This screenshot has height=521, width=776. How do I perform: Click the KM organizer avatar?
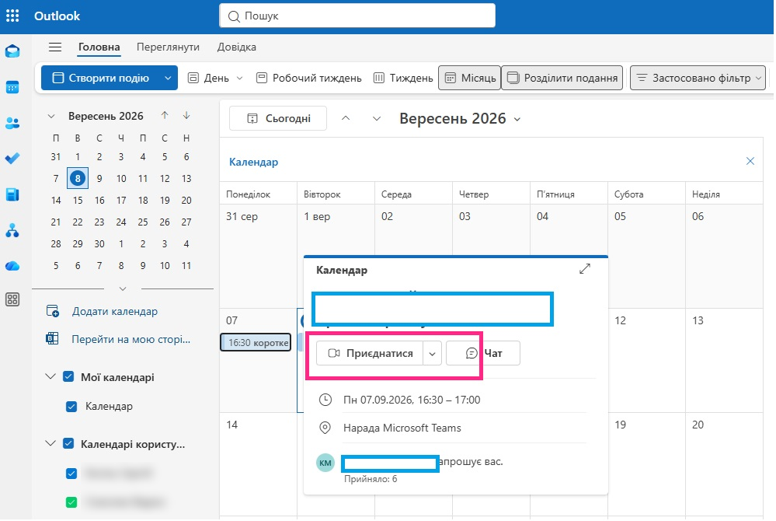[x=325, y=463]
